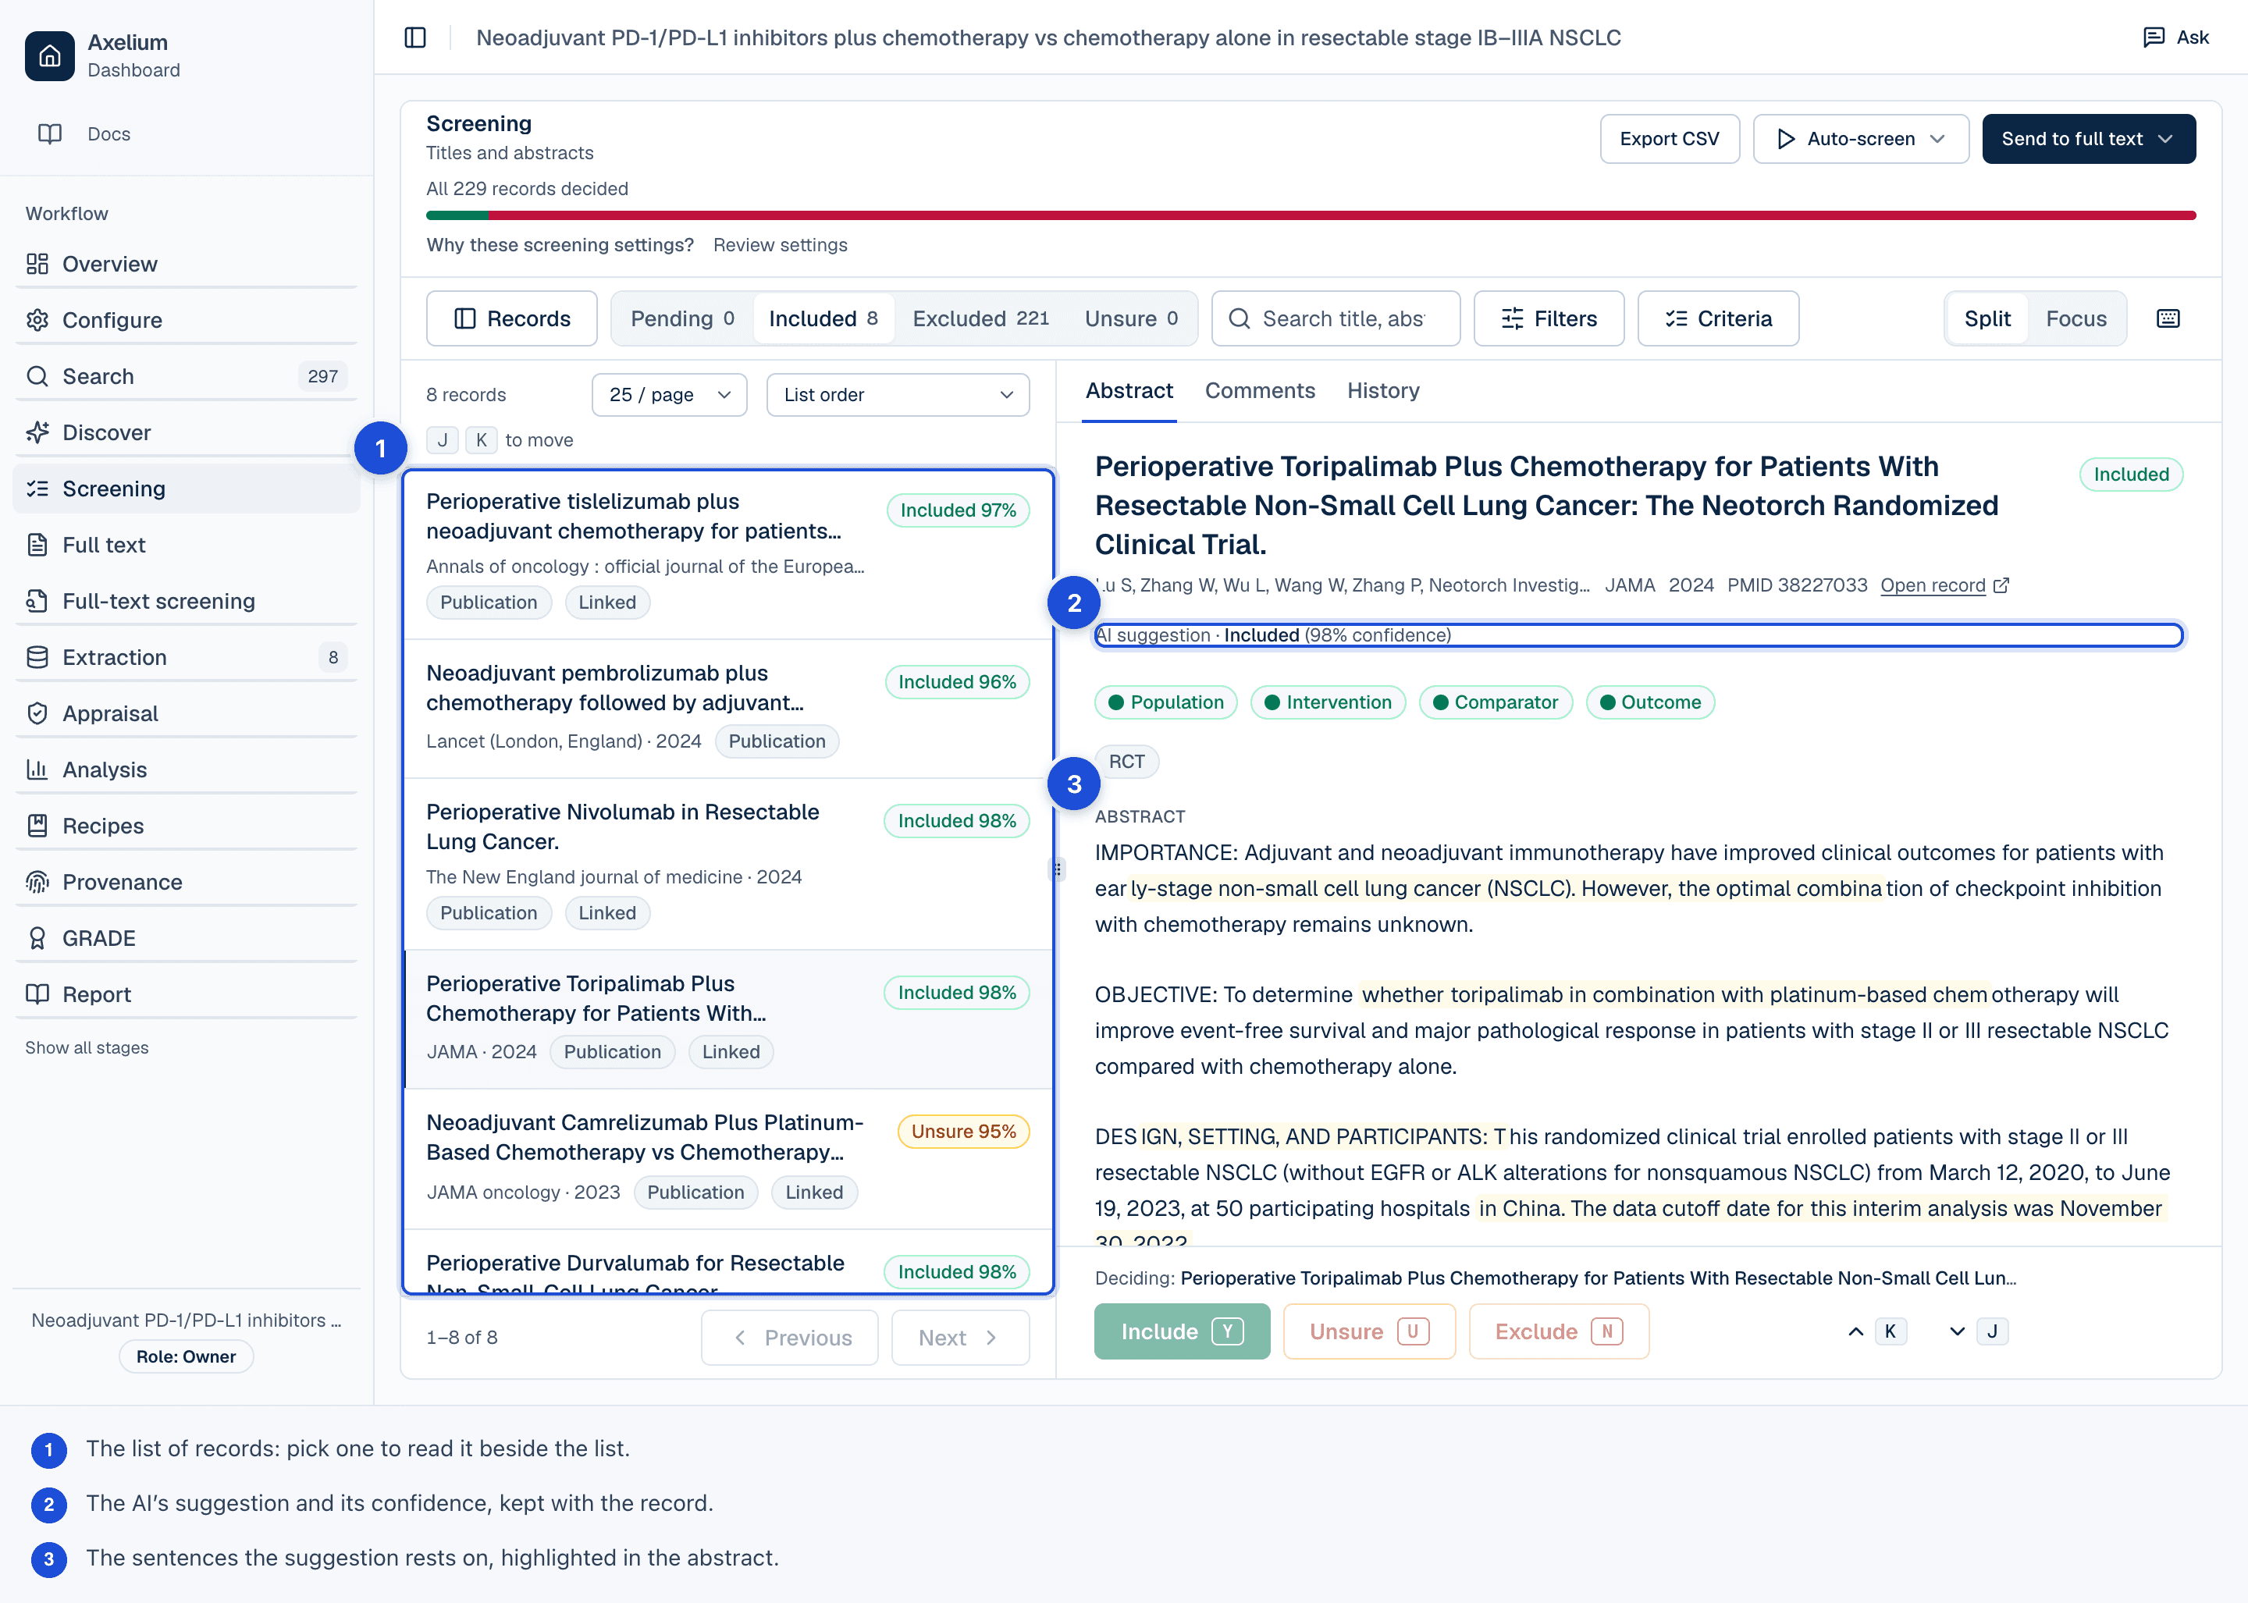
Task: Click the Full-text screening file icon
Action: (37, 600)
